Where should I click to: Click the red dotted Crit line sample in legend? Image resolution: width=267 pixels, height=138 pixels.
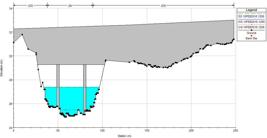(x=251, y=25)
